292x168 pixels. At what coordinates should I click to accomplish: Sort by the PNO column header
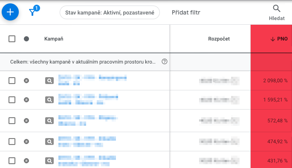[x=279, y=39]
